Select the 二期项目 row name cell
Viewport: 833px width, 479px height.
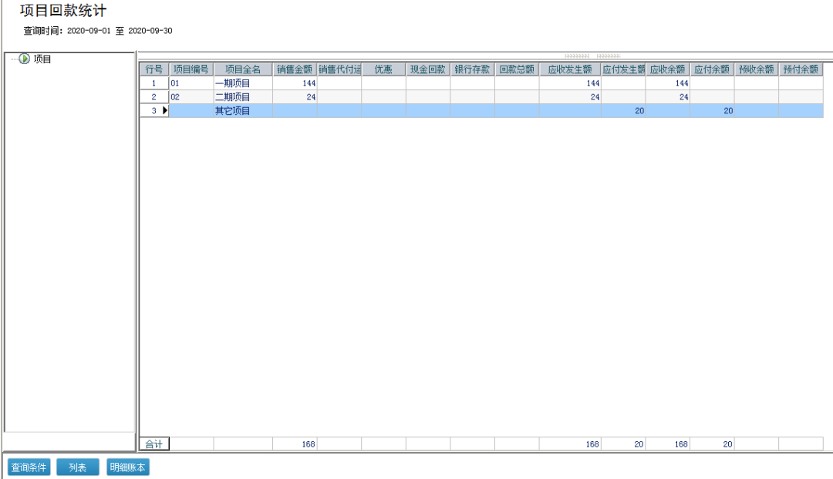[x=243, y=96]
